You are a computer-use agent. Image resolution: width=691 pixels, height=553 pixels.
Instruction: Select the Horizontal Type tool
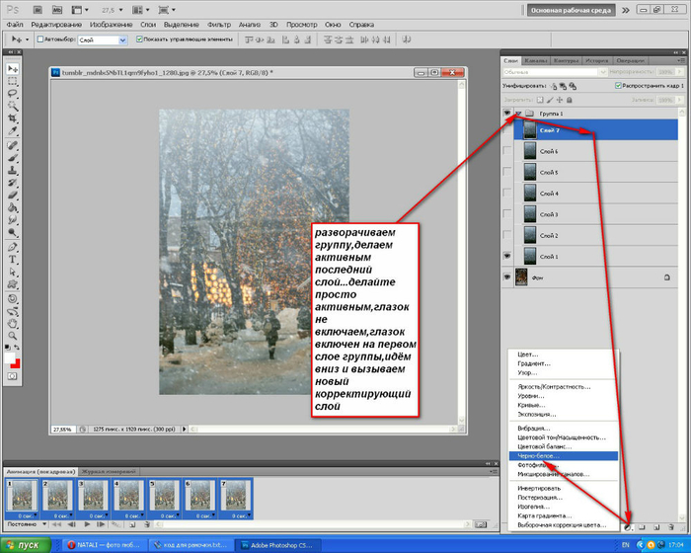(x=12, y=260)
